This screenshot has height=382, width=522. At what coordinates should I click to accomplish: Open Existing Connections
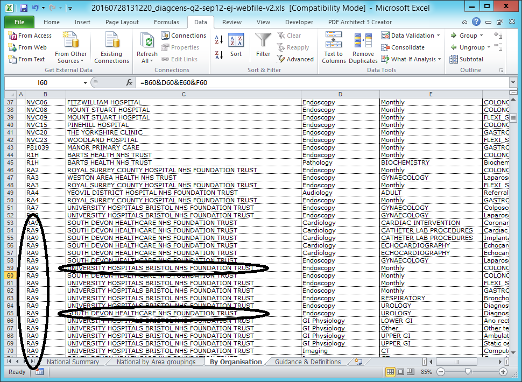tap(111, 47)
